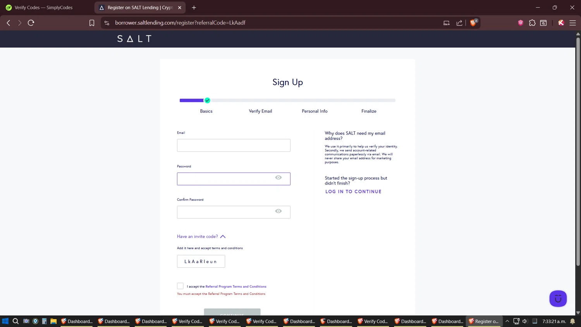This screenshot has width=581, height=327.
Task: Show the Confirm Password text via eye icon
Action: pyautogui.click(x=278, y=211)
